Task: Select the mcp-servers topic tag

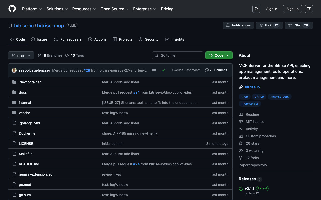Action: [279, 97]
